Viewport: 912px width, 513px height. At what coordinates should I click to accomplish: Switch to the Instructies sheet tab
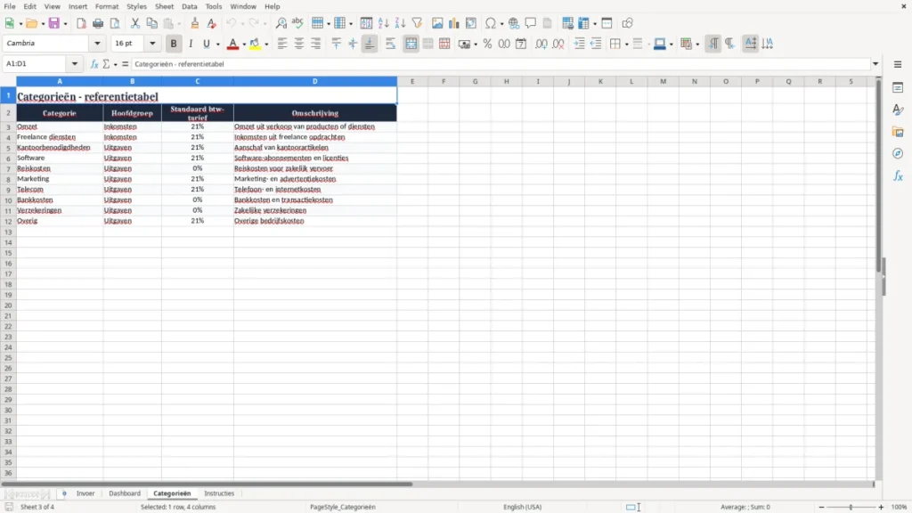point(219,493)
